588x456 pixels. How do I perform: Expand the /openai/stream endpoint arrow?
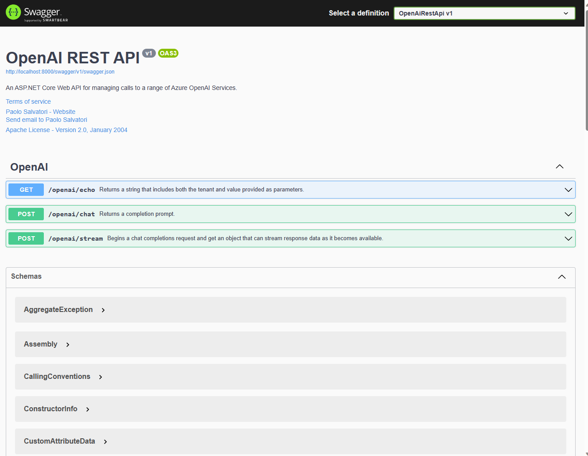(x=569, y=238)
